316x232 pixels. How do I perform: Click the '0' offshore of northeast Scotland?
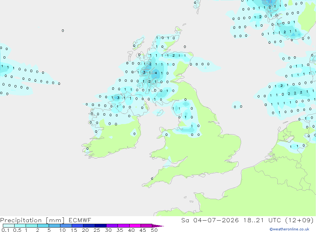tap(185, 47)
